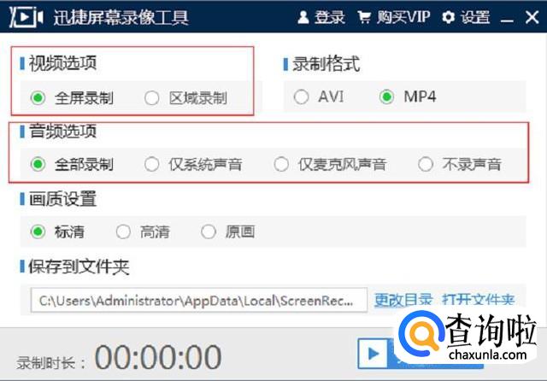Screen dimensions: 547x381
Task: Select 仅麦克风声音 audio option
Action: click(281, 164)
